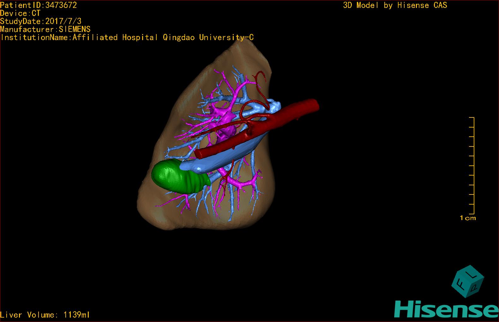This screenshot has width=499, height=322.
Task: Click the Device:CT label
Action: click(x=20, y=13)
